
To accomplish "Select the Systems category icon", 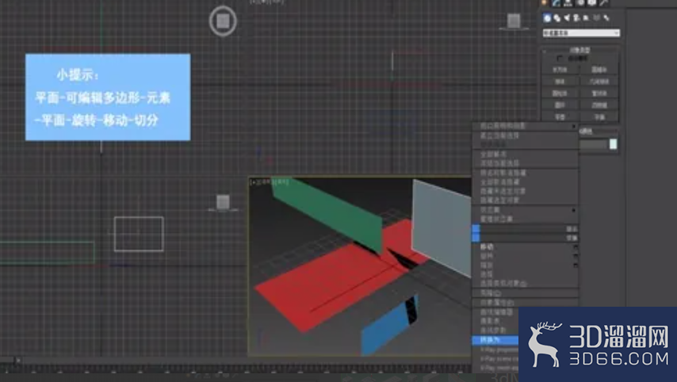I will coord(606,17).
